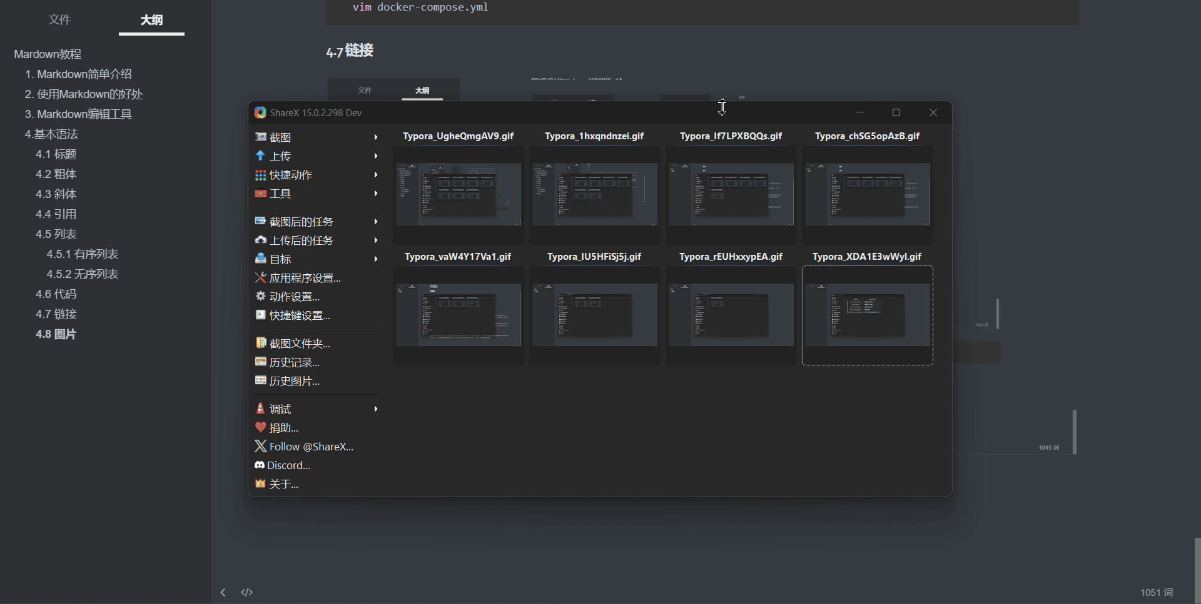Click the 目标 destinations icon
This screenshot has width=1201, height=604.
click(x=261, y=259)
